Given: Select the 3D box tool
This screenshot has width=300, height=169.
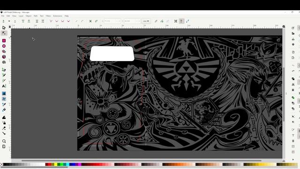Looking at the screenshot, I should pyautogui.click(x=4, y=57).
